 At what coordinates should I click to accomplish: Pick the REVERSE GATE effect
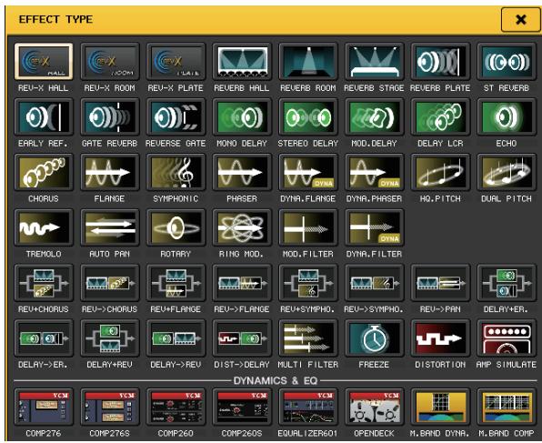(176, 116)
